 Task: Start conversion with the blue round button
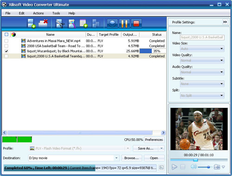(x=112, y=24)
